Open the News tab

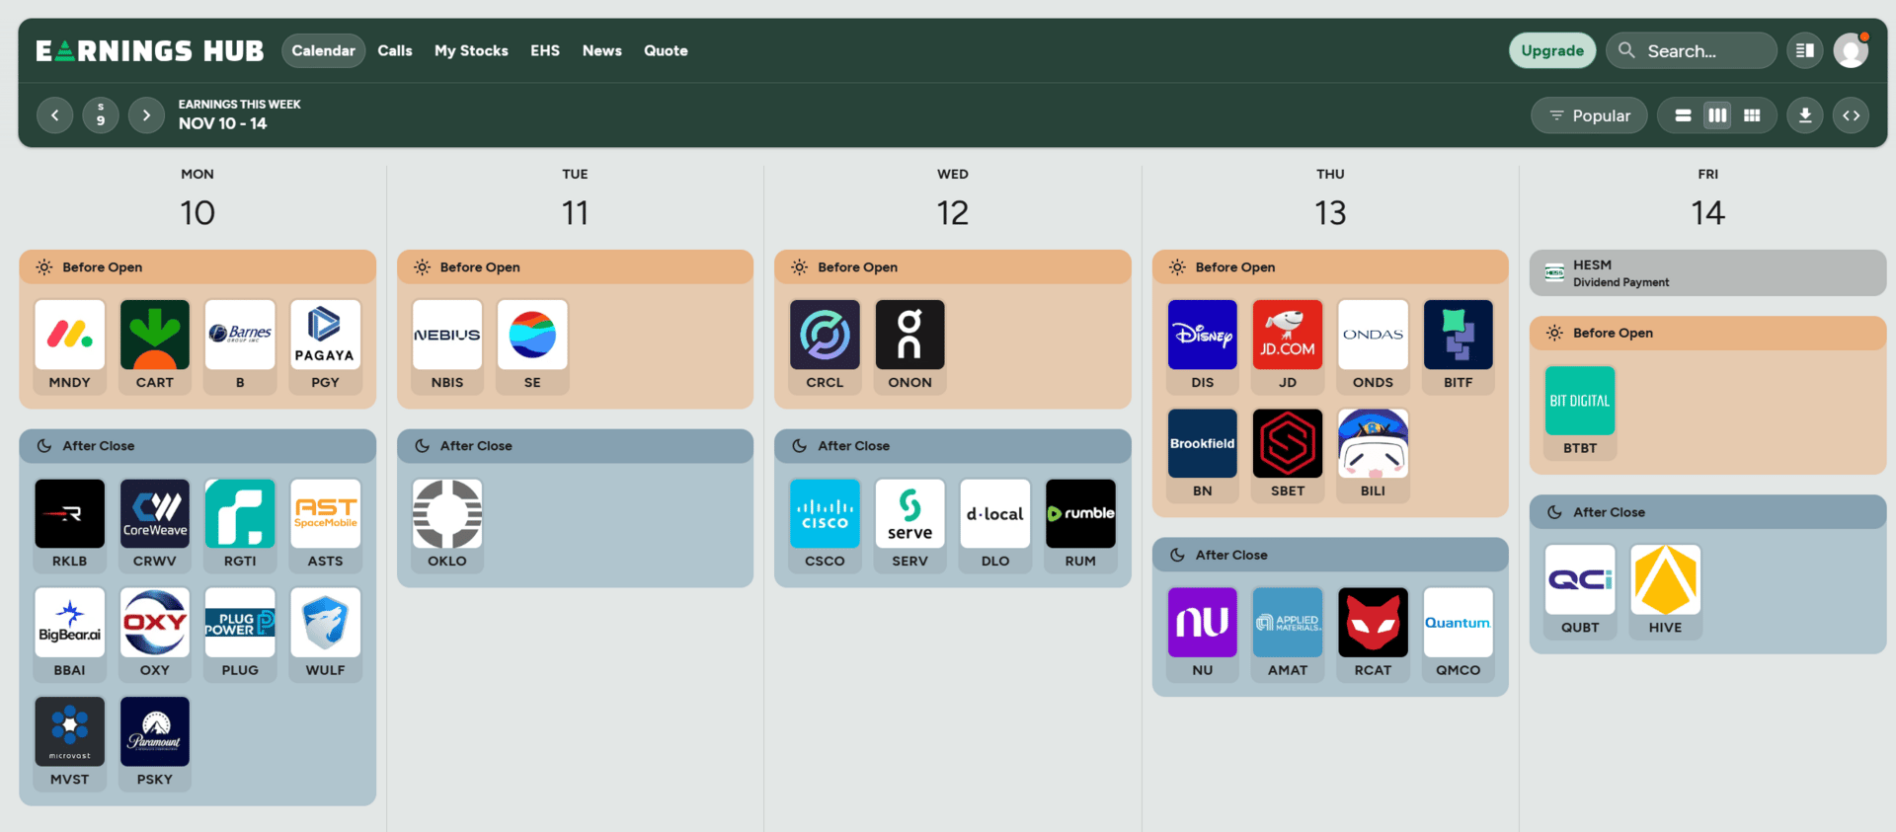(x=602, y=50)
